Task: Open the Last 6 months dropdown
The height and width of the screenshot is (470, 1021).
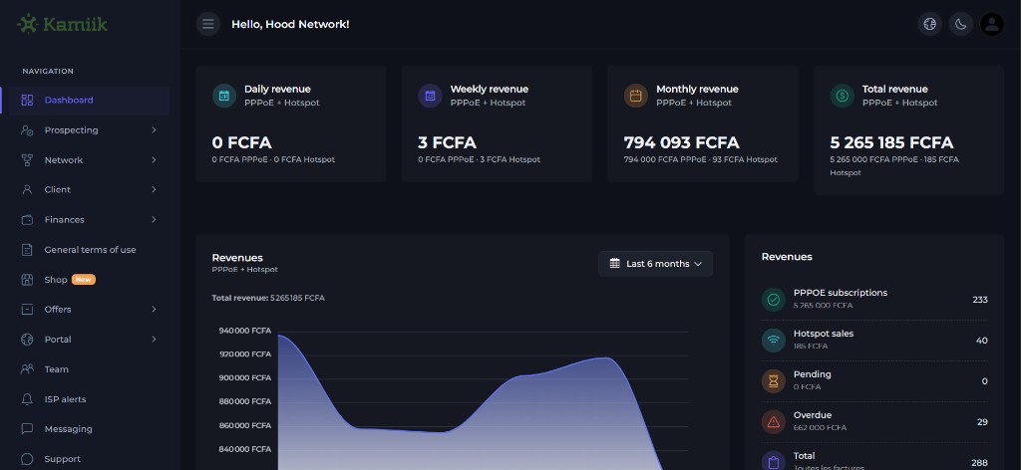Action: 655,264
